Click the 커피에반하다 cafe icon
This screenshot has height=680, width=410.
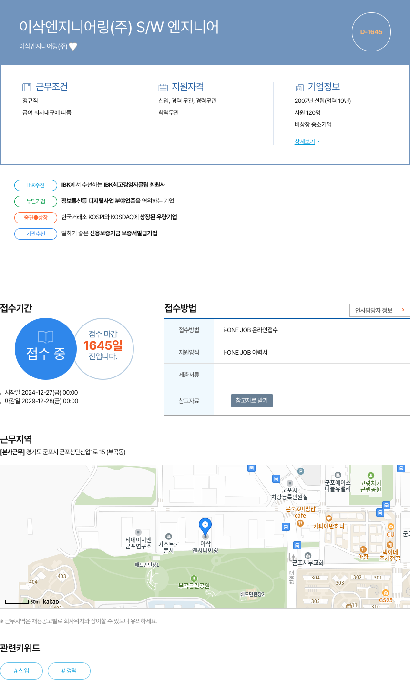pyautogui.click(x=328, y=518)
